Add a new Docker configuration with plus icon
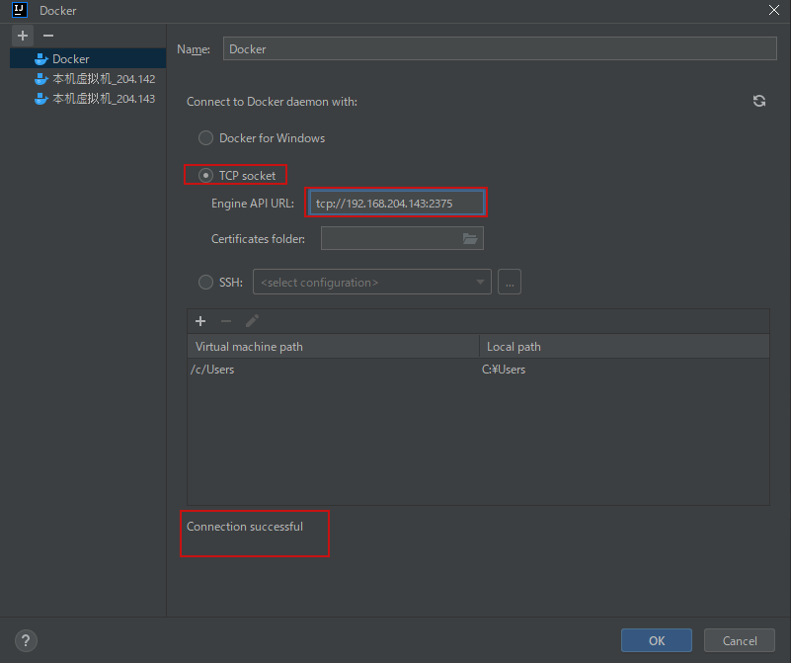The image size is (791, 663). pos(23,36)
